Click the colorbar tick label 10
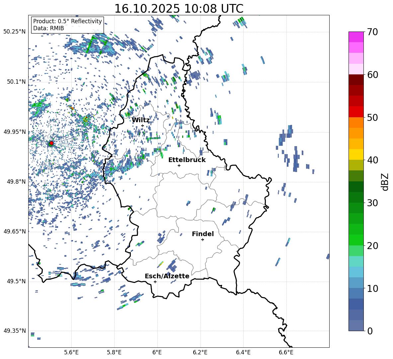The height and width of the screenshot is (359, 393). click(373, 288)
